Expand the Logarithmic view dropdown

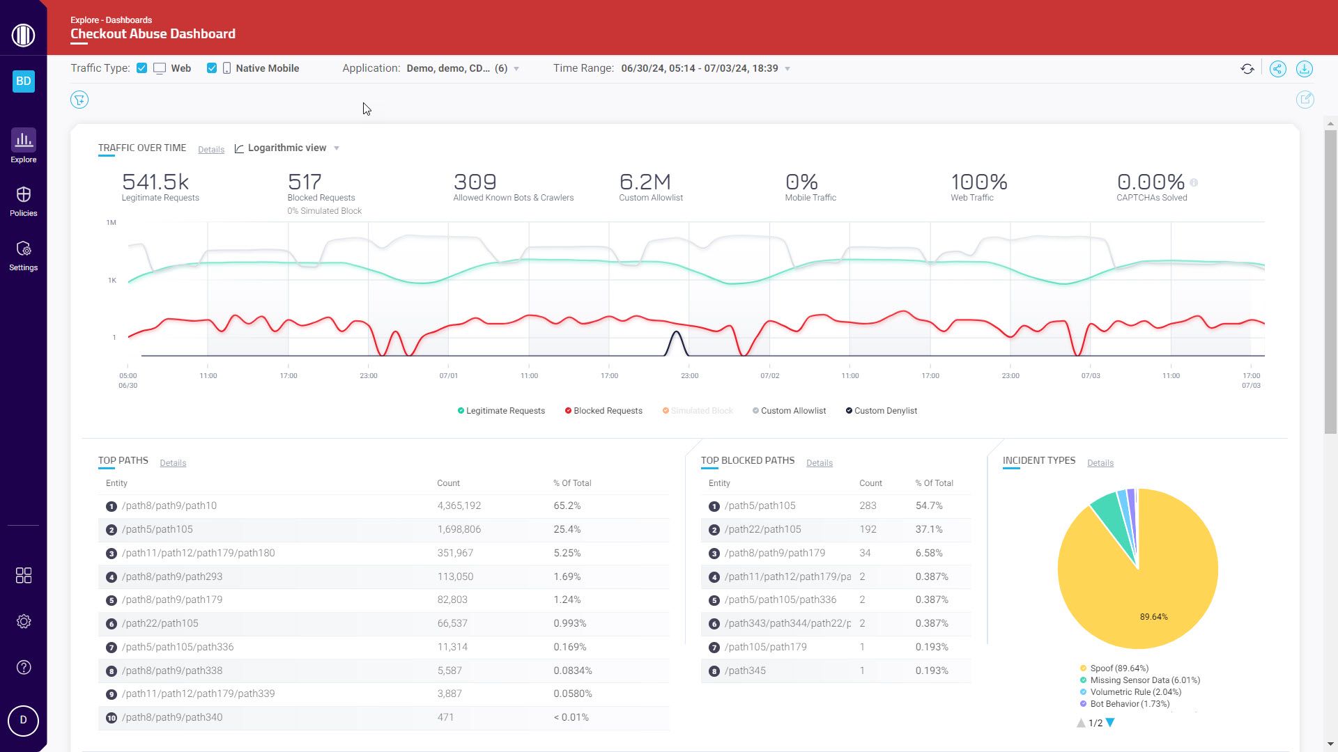(x=337, y=148)
